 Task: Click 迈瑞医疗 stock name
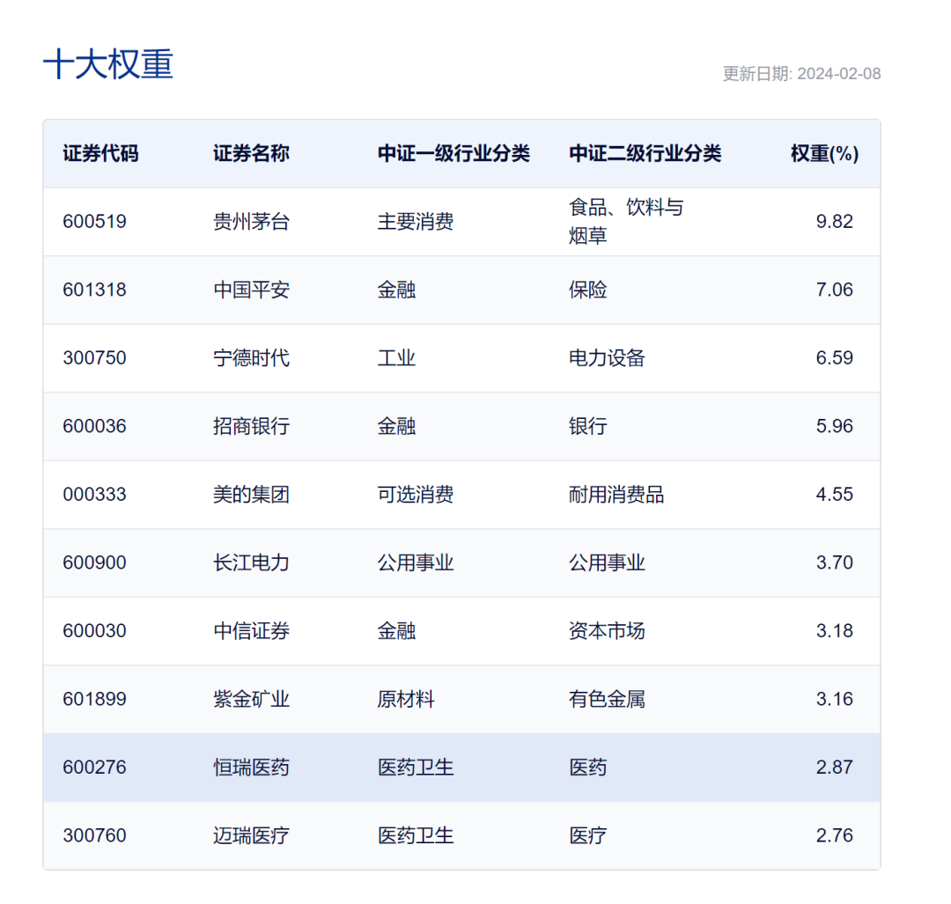pos(251,835)
